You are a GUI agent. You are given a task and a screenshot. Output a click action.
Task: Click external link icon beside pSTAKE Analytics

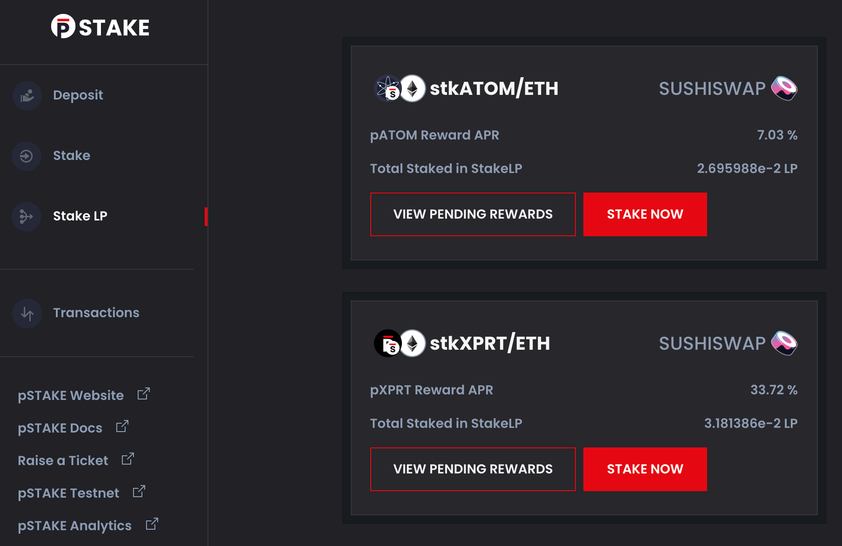coord(152,524)
